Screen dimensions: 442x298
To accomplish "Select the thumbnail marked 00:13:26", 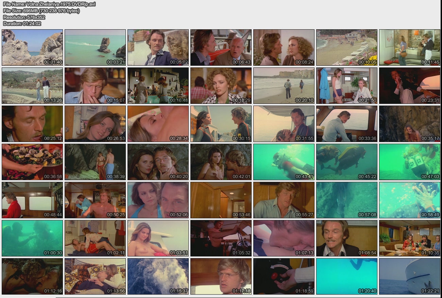I will [x=32, y=85].
